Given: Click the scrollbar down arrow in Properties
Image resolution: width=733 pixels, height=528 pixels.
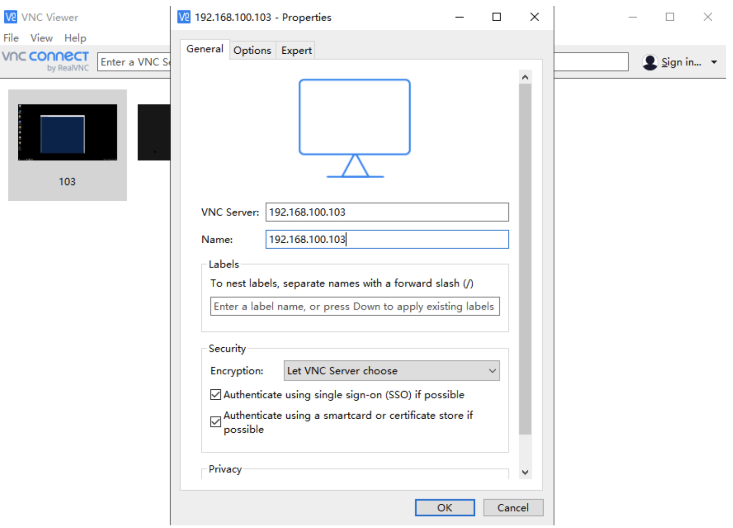Looking at the screenshot, I should point(525,473).
